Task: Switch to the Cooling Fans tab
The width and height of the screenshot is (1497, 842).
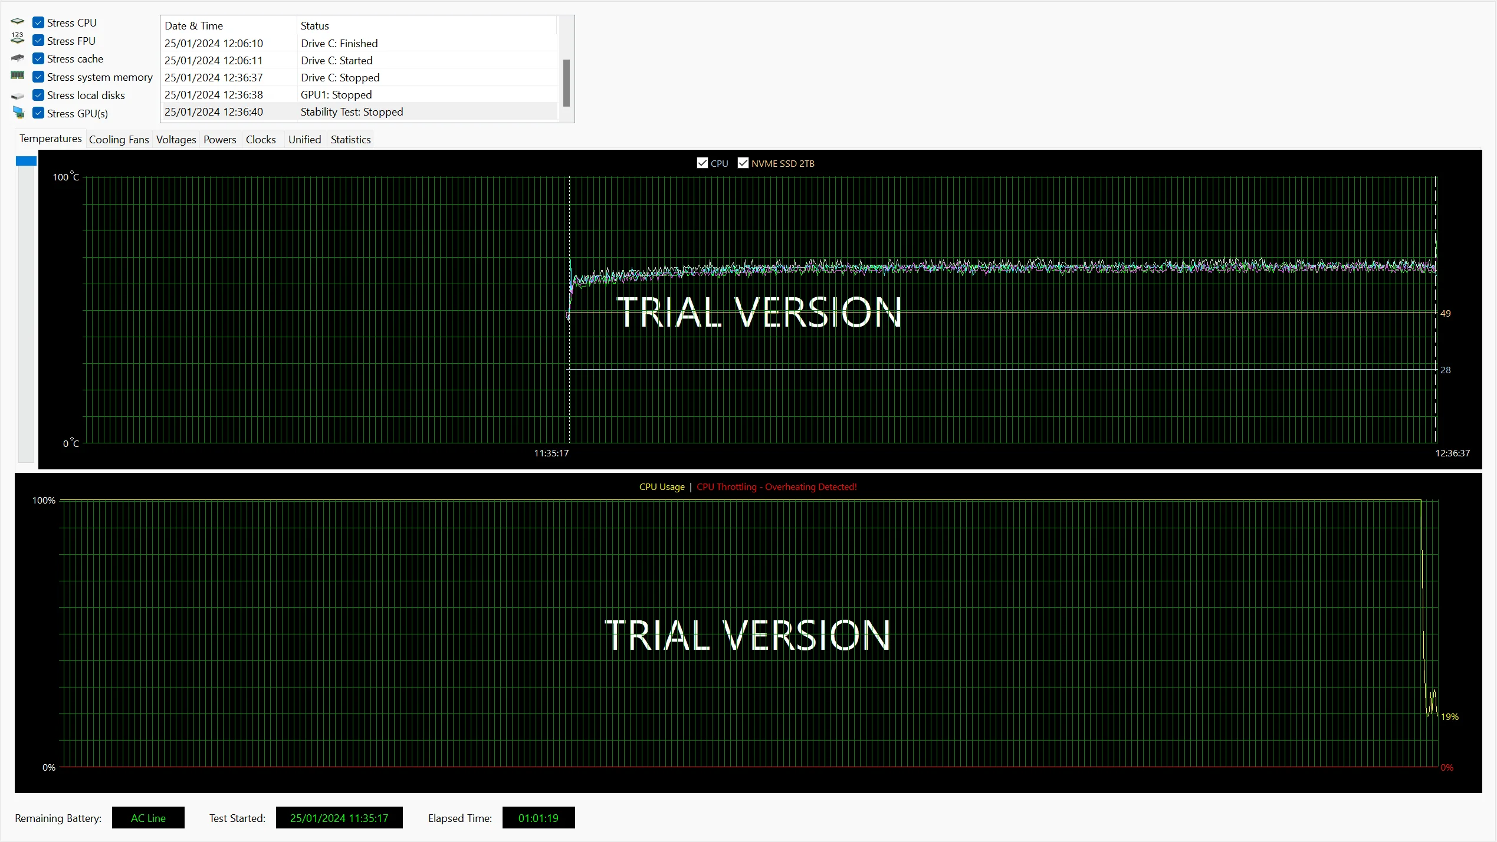Action: pyautogui.click(x=119, y=140)
